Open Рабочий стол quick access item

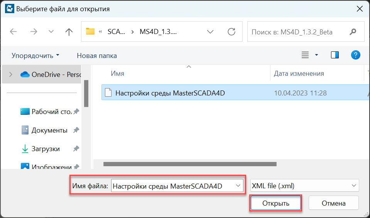46,111
